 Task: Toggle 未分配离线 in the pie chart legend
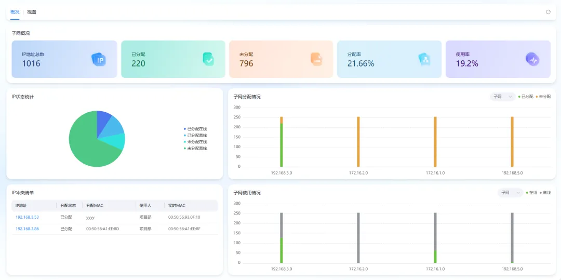(196, 149)
